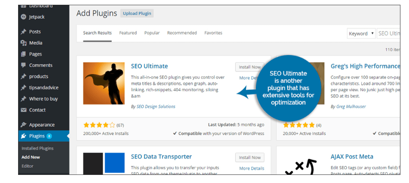Viewport: 409px width, 183px height.
Task: Click the SEO Ultimate (67) ratings count
Action: coord(120,125)
